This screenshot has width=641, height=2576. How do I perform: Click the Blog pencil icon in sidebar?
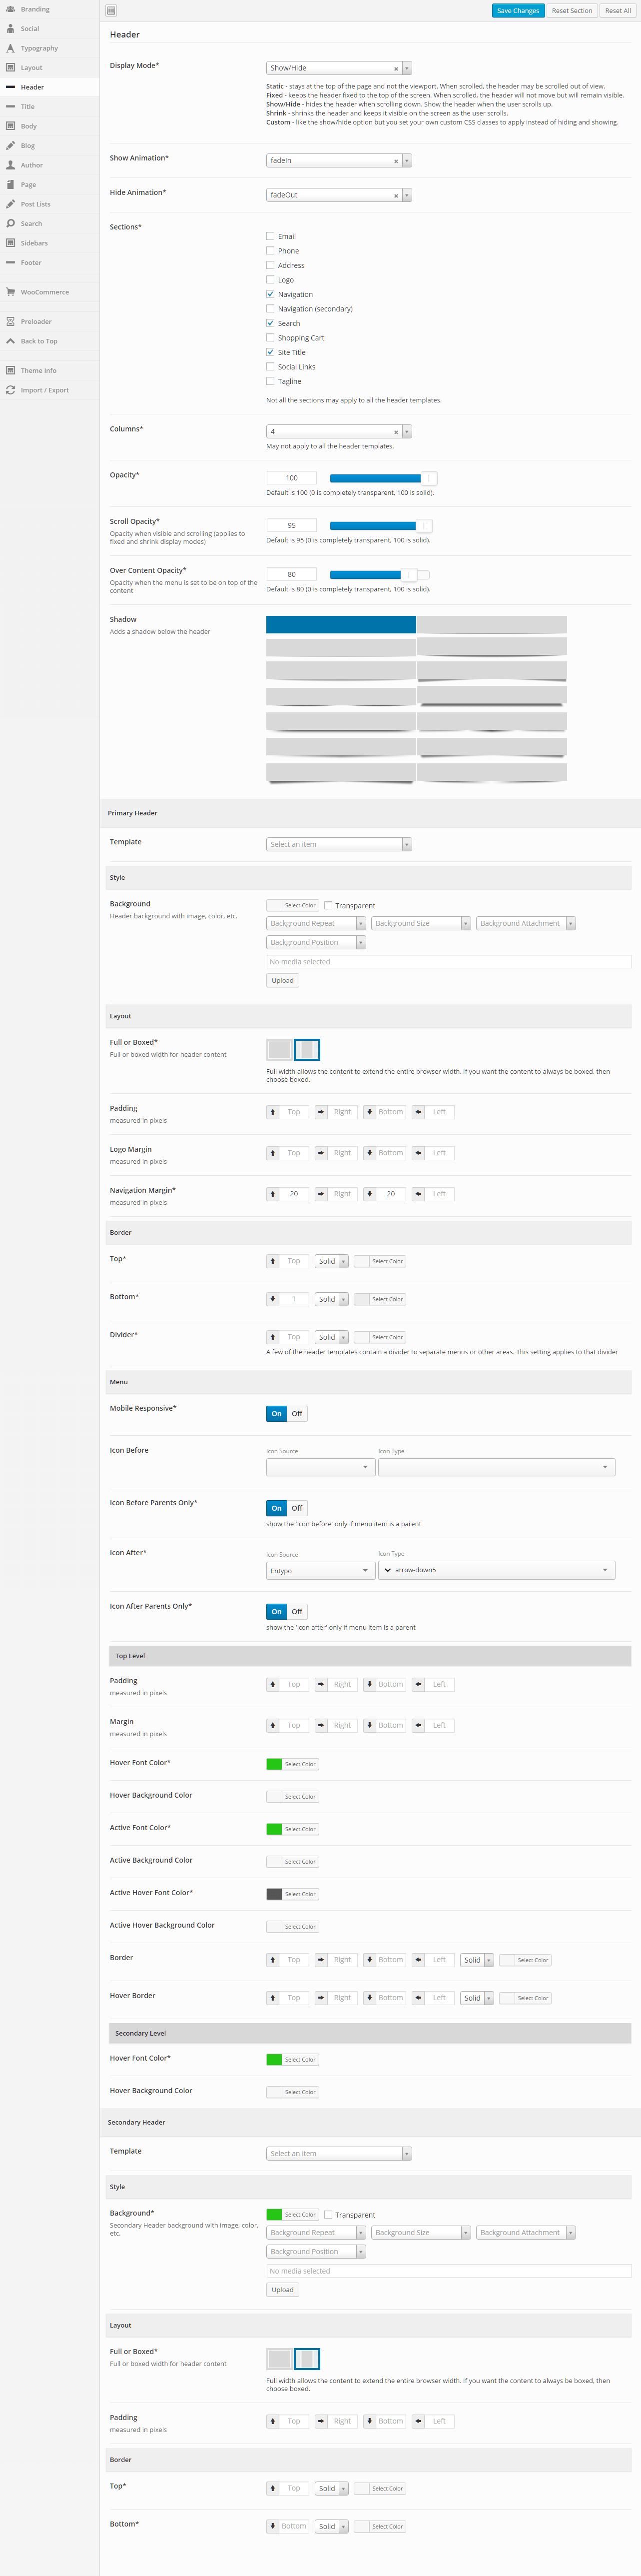tap(10, 145)
